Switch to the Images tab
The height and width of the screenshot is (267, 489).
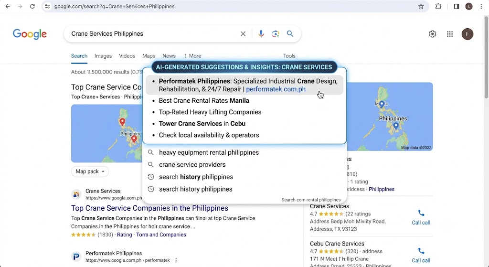click(103, 56)
